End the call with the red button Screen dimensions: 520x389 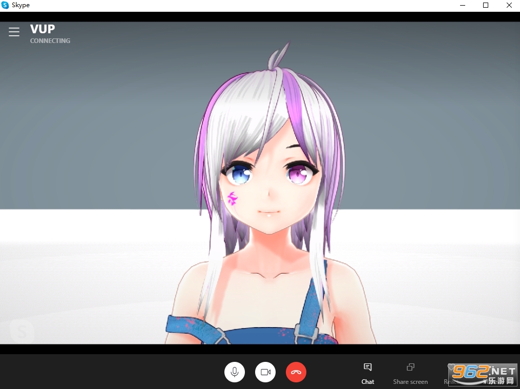[296, 372]
